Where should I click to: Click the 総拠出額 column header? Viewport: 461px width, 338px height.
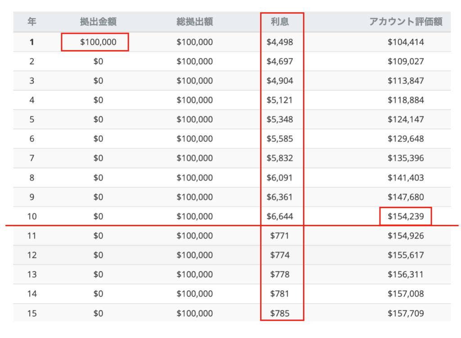coord(194,22)
